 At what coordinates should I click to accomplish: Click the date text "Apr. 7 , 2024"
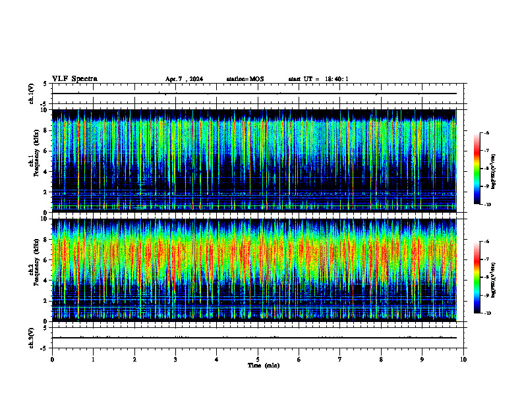click(x=184, y=79)
